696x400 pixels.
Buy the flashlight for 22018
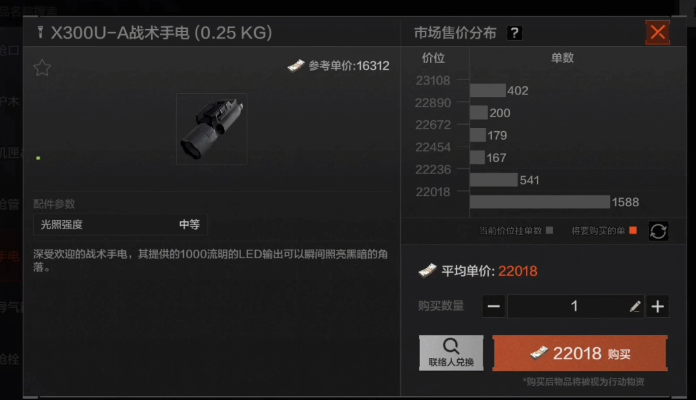click(x=580, y=353)
